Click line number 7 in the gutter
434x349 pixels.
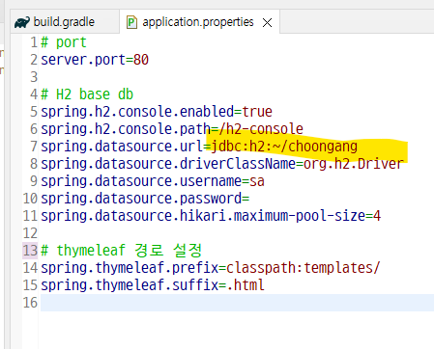tap(34, 147)
